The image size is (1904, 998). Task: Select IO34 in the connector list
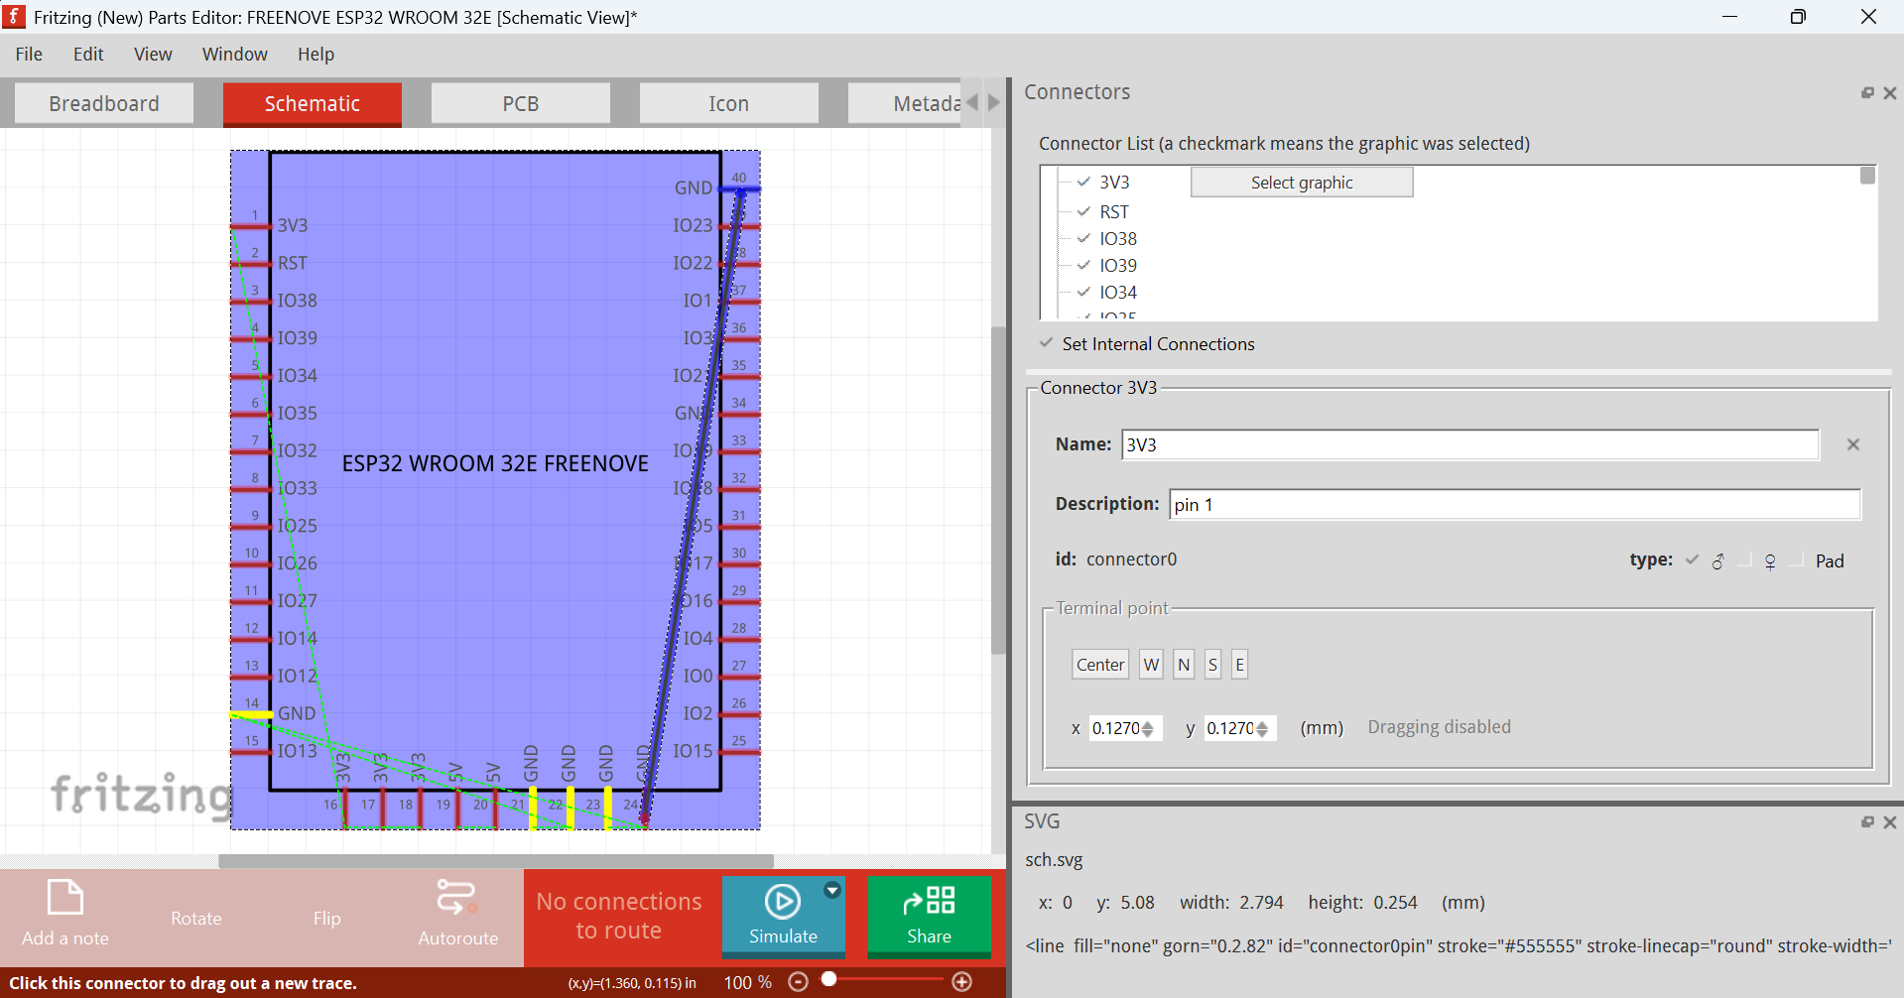pos(1118,293)
